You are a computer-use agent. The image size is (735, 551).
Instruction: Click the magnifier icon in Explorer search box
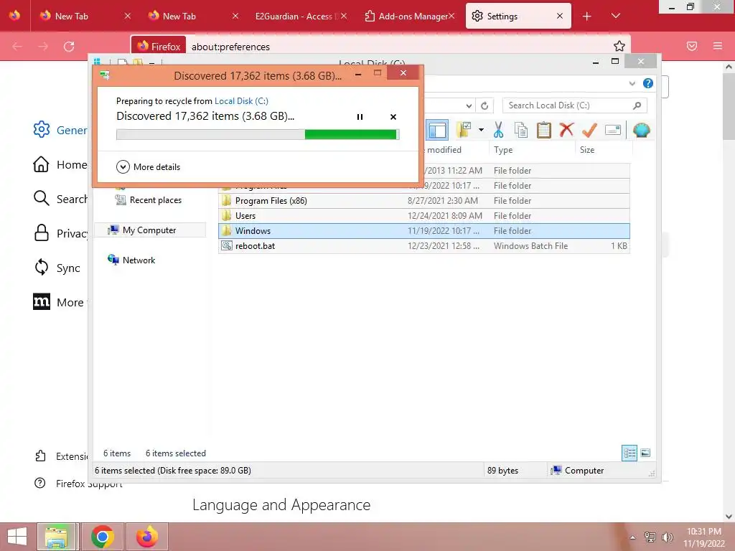point(637,105)
